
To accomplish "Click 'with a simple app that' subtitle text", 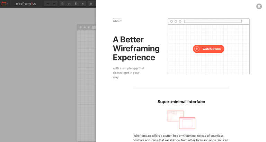I will 128,68.
